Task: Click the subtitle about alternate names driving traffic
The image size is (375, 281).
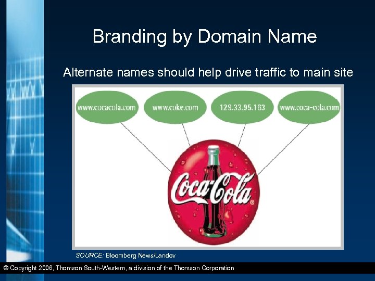Action: tap(208, 72)
